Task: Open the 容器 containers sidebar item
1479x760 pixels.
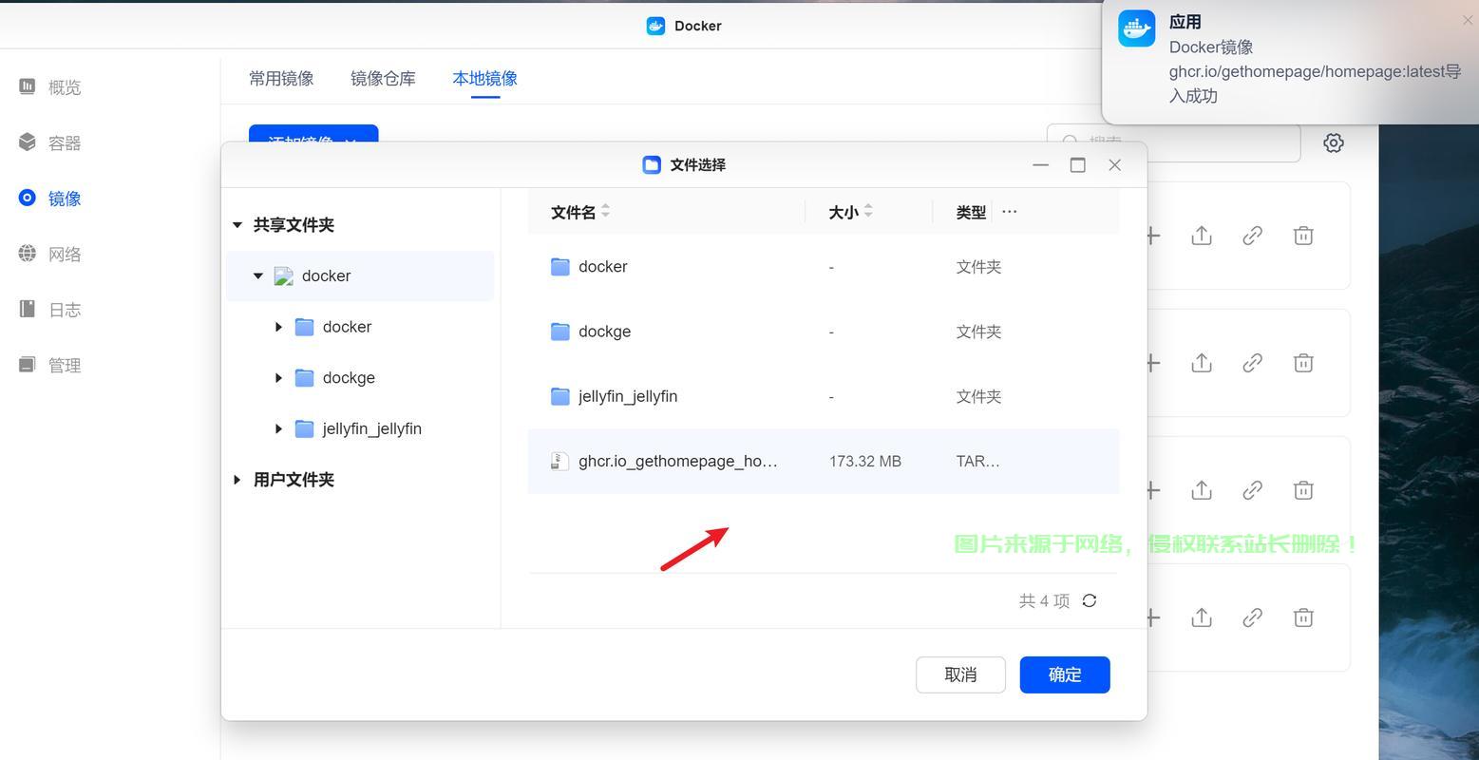Action: coord(50,142)
